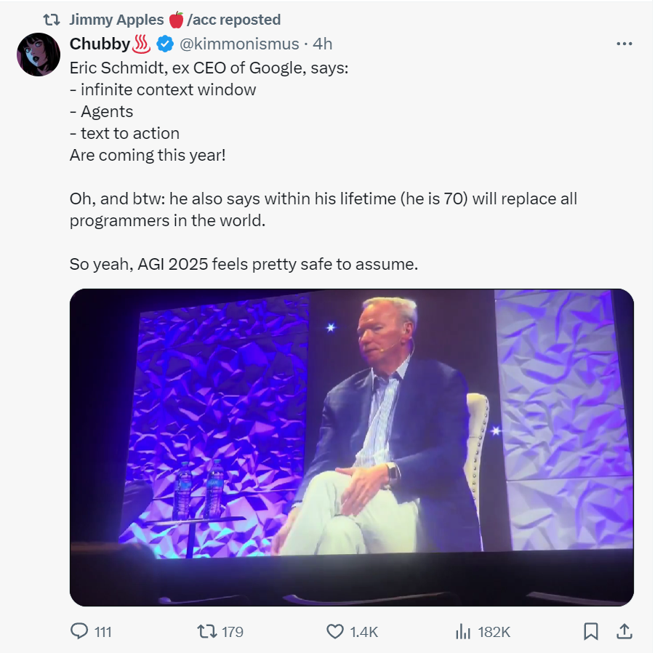Open Chubby's profile avatar picture
Image resolution: width=655 pixels, height=653 pixels.
pyautogui.click(x=39, y=55)
